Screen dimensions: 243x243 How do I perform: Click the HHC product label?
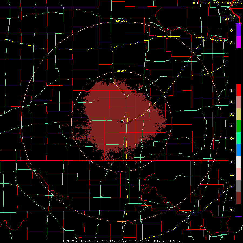(x=237, y=16)
